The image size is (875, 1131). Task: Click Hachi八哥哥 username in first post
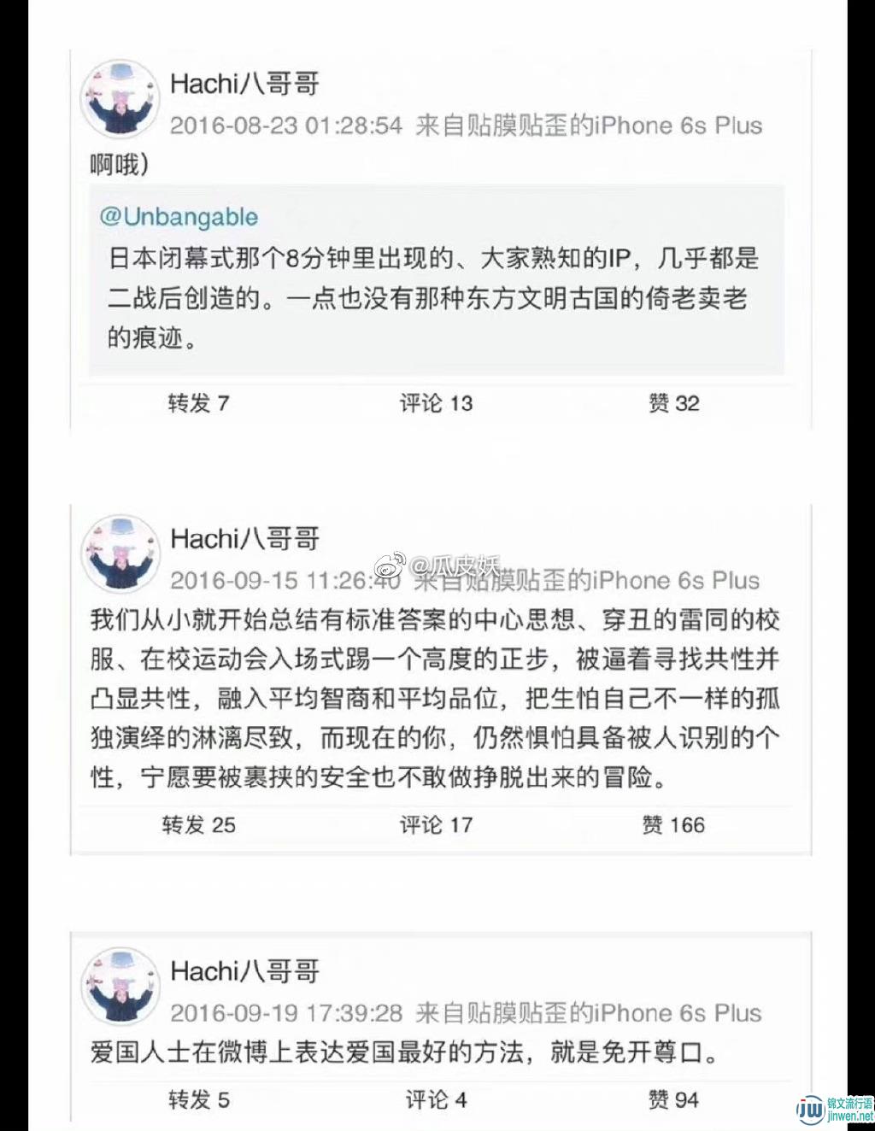pos(244,84)
